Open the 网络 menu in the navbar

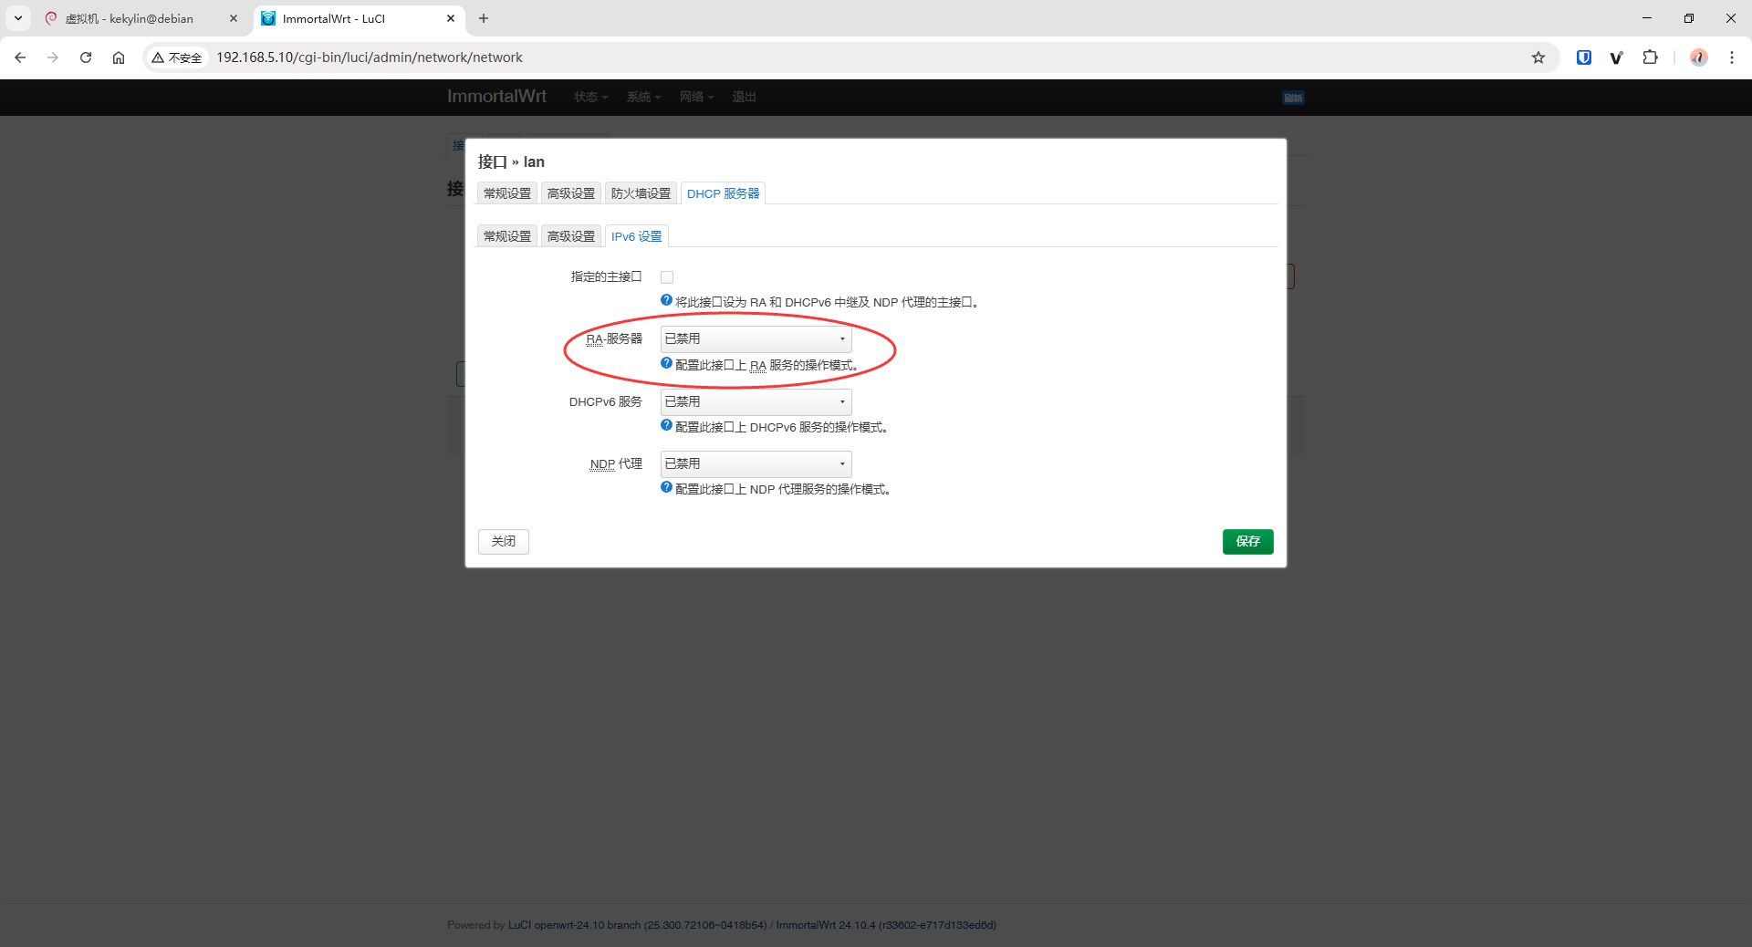tap(695, 97)
